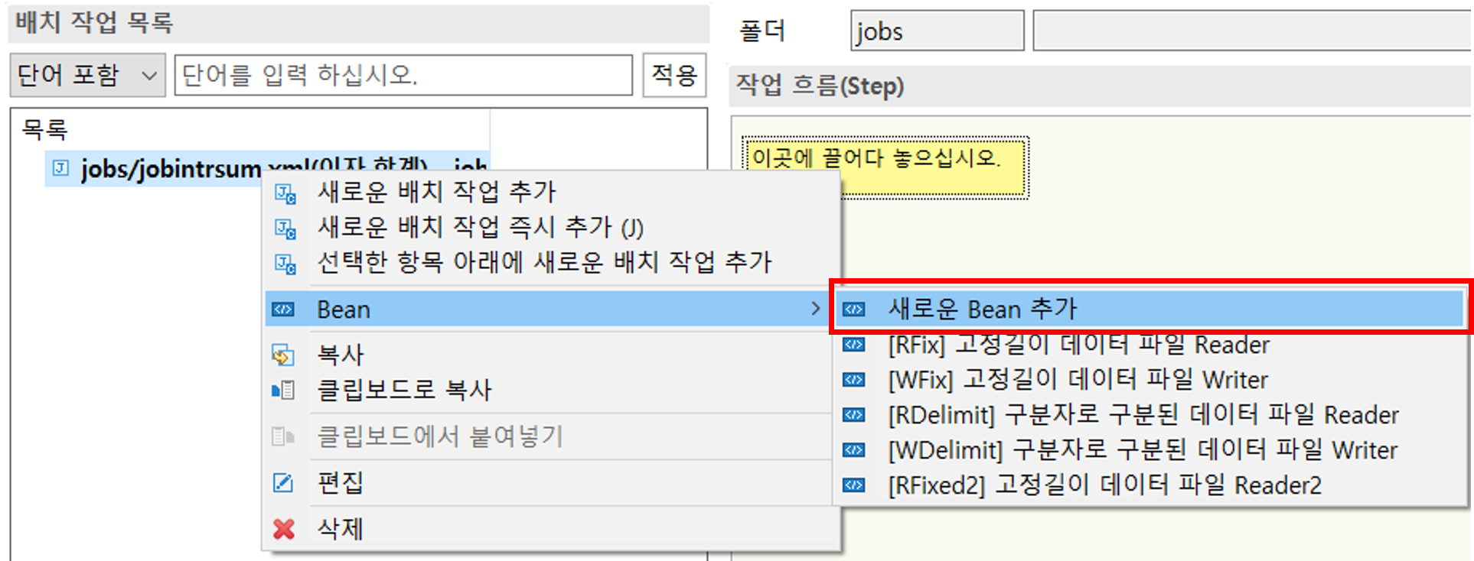Click the red X delete icon
This screenshot has height=561, width=1474.
(x=283, y=529)
